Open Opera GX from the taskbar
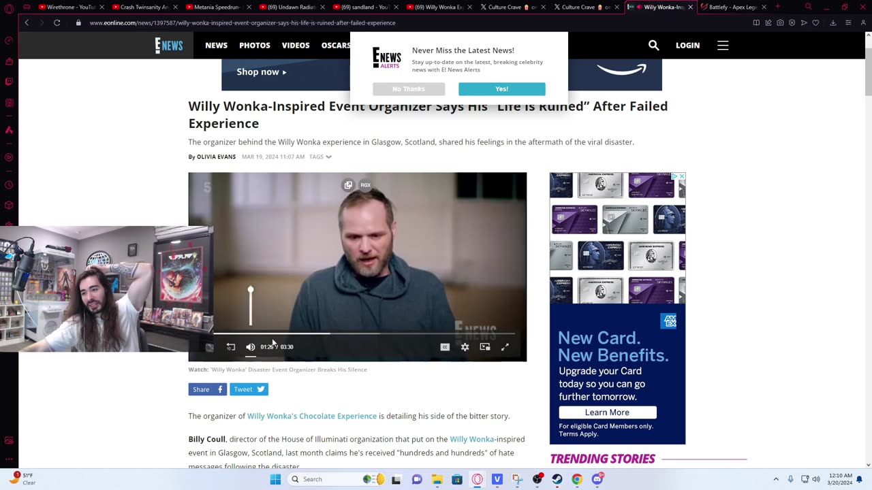 (x=477, y=479)
